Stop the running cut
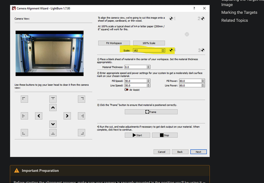The height and width of the screenshot is (183, 264). pyautogui.click(x=165, y=135)
